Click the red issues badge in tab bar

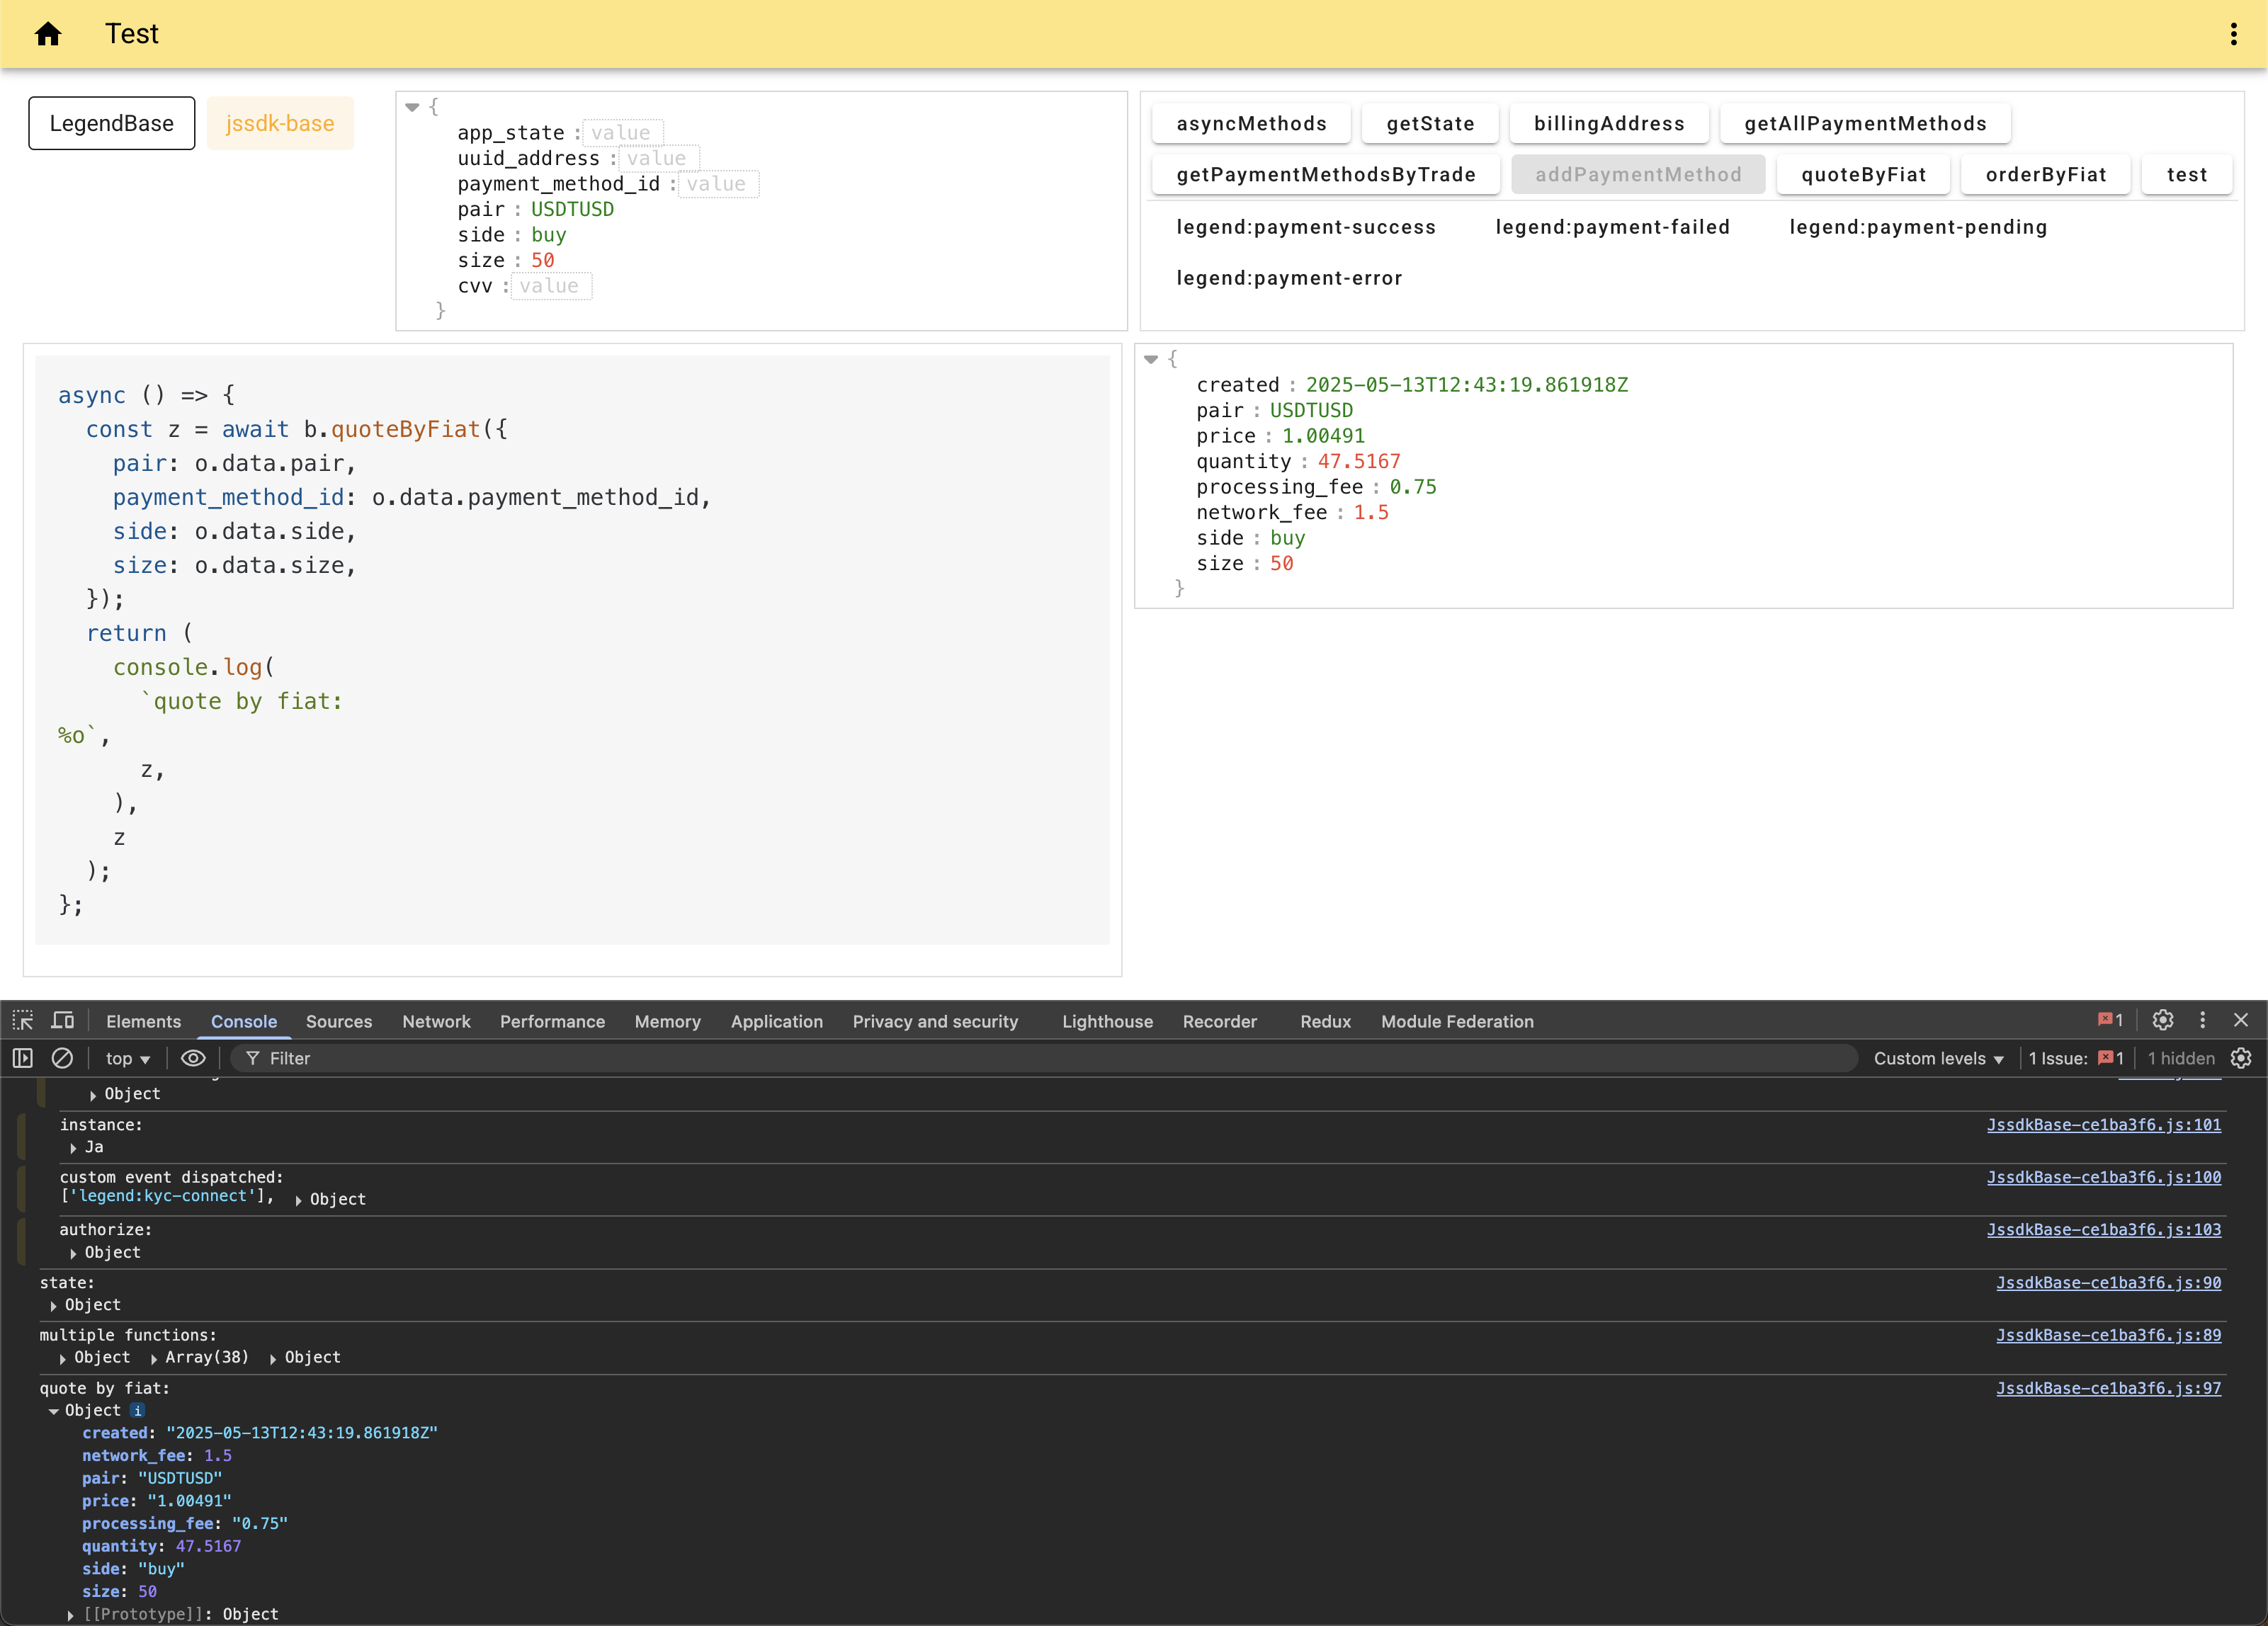(x=2110, y=1020)
